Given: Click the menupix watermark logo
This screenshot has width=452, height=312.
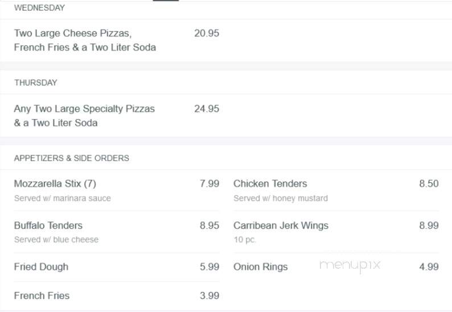Looking at the screenshot, I should tap(350, 265).
